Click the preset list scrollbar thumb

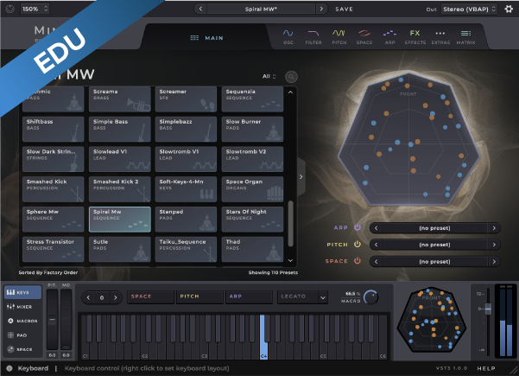pyautogui.click(x=291, y=223)
